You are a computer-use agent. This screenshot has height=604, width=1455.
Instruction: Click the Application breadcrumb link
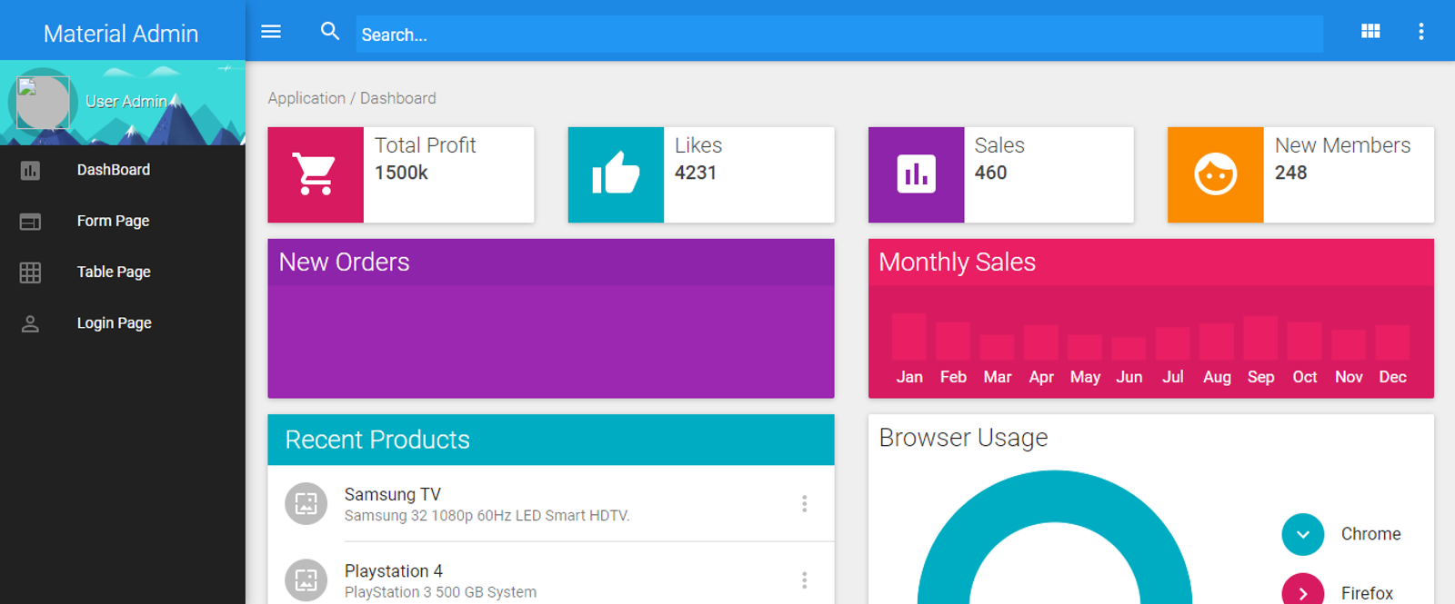[306, 98]
